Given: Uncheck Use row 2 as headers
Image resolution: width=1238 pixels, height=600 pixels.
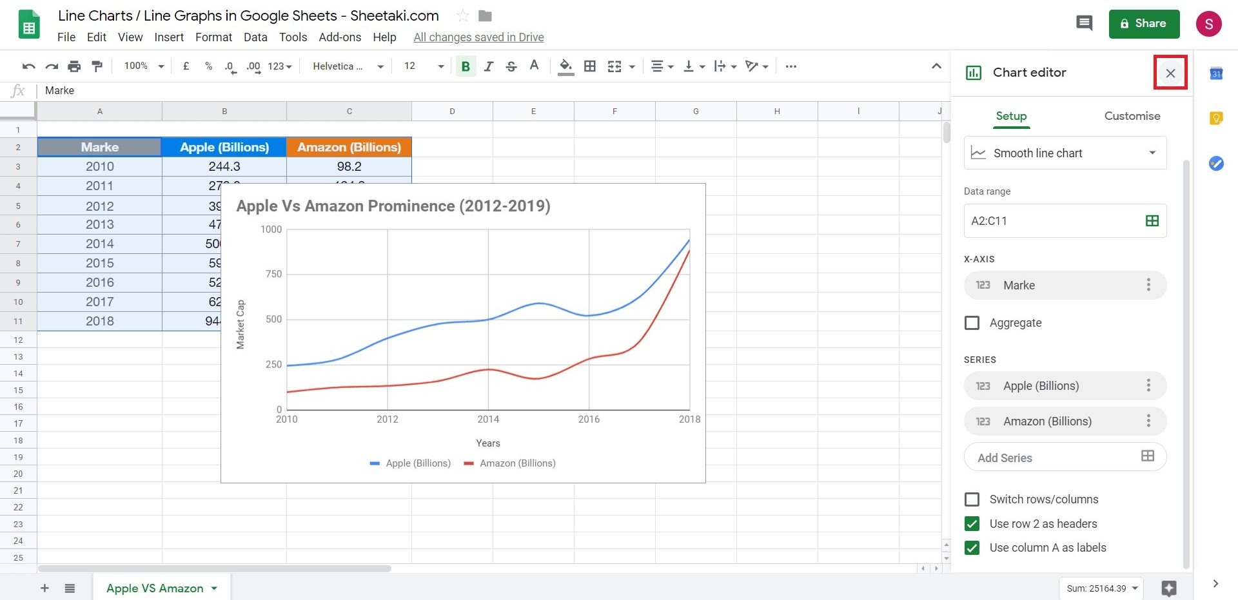Looking at the screenshot, I should 972,524.
